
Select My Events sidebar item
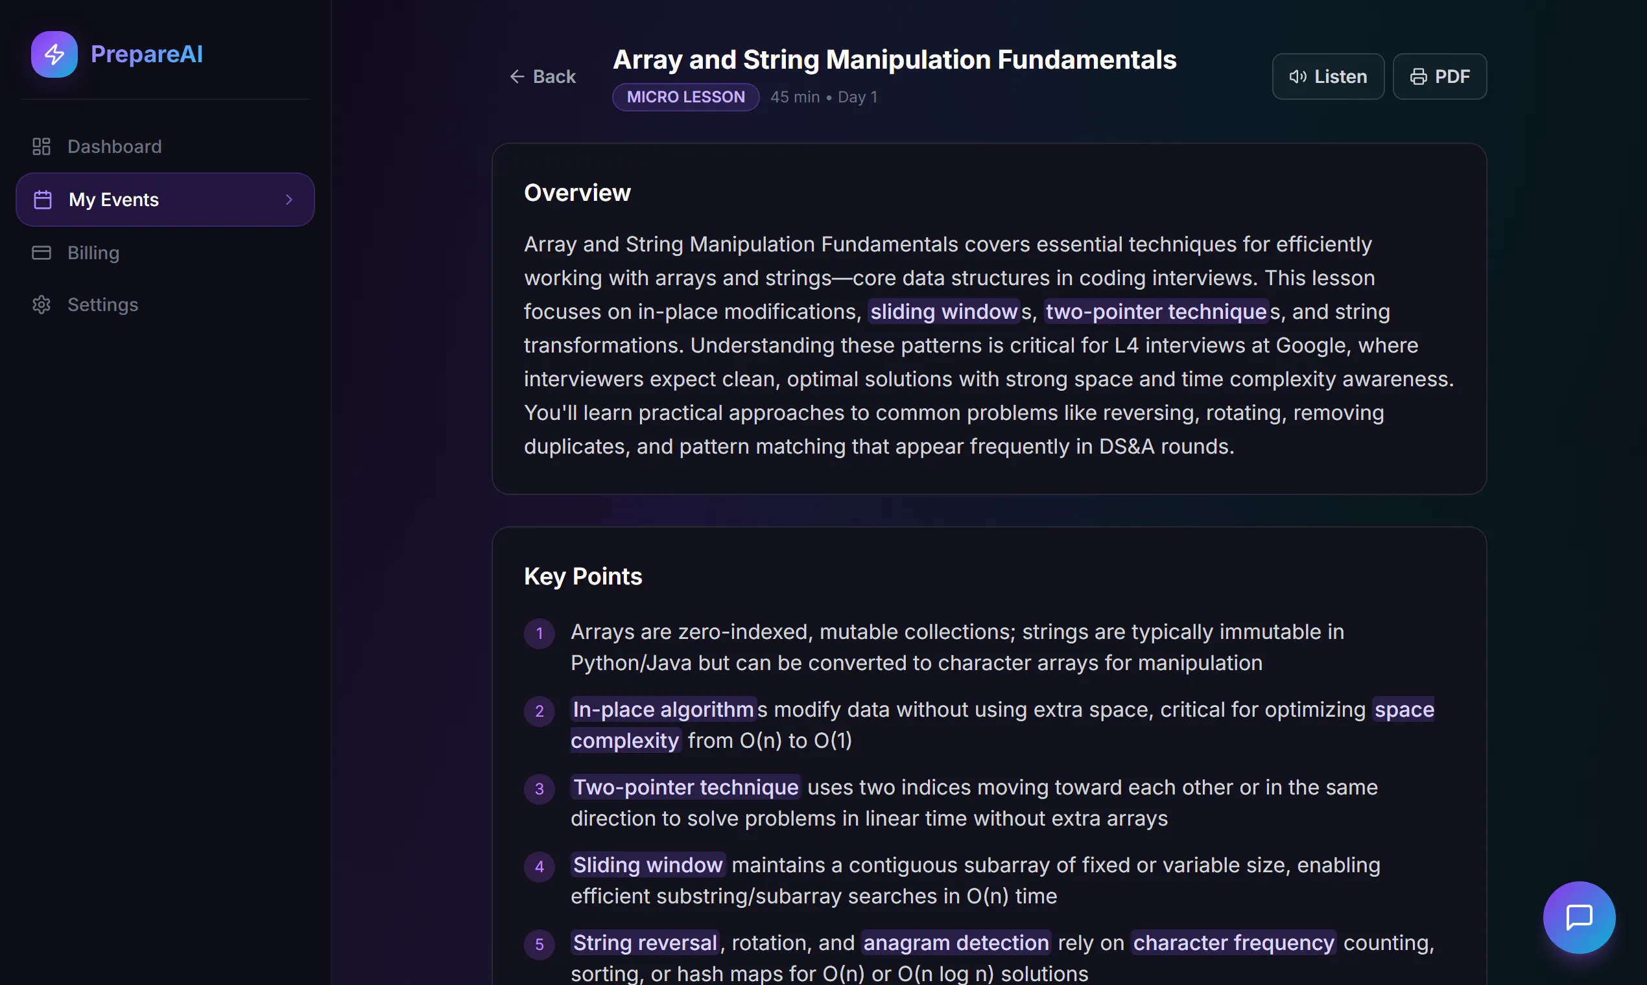click(165, 200)
